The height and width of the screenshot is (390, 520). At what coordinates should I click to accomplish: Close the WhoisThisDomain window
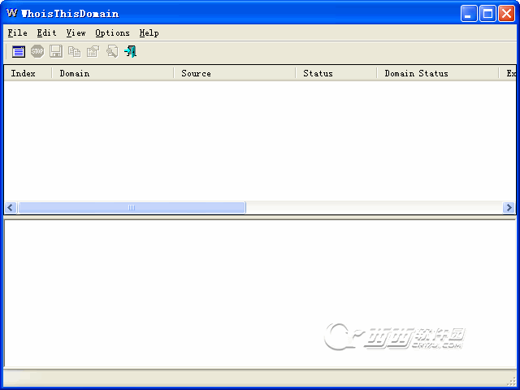506,14
